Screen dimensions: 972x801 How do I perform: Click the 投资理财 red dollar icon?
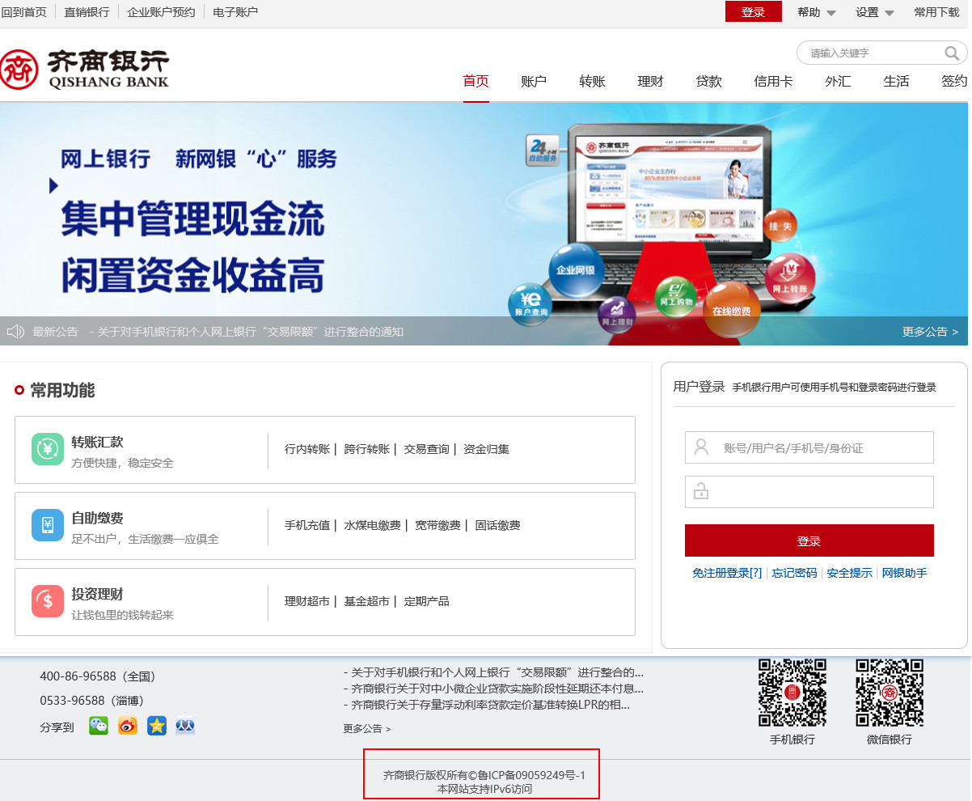pyautogui.click(x=48, y=601)
